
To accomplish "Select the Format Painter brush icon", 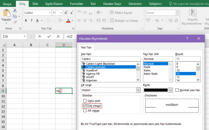I will pos(15,22).
